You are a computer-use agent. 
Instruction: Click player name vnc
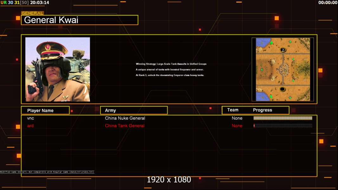click(x=30, y=118)
